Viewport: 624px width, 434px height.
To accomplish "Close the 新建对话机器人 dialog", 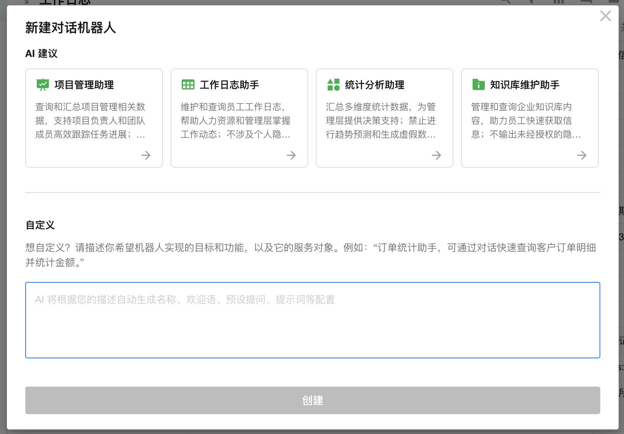I will point(605,16).
